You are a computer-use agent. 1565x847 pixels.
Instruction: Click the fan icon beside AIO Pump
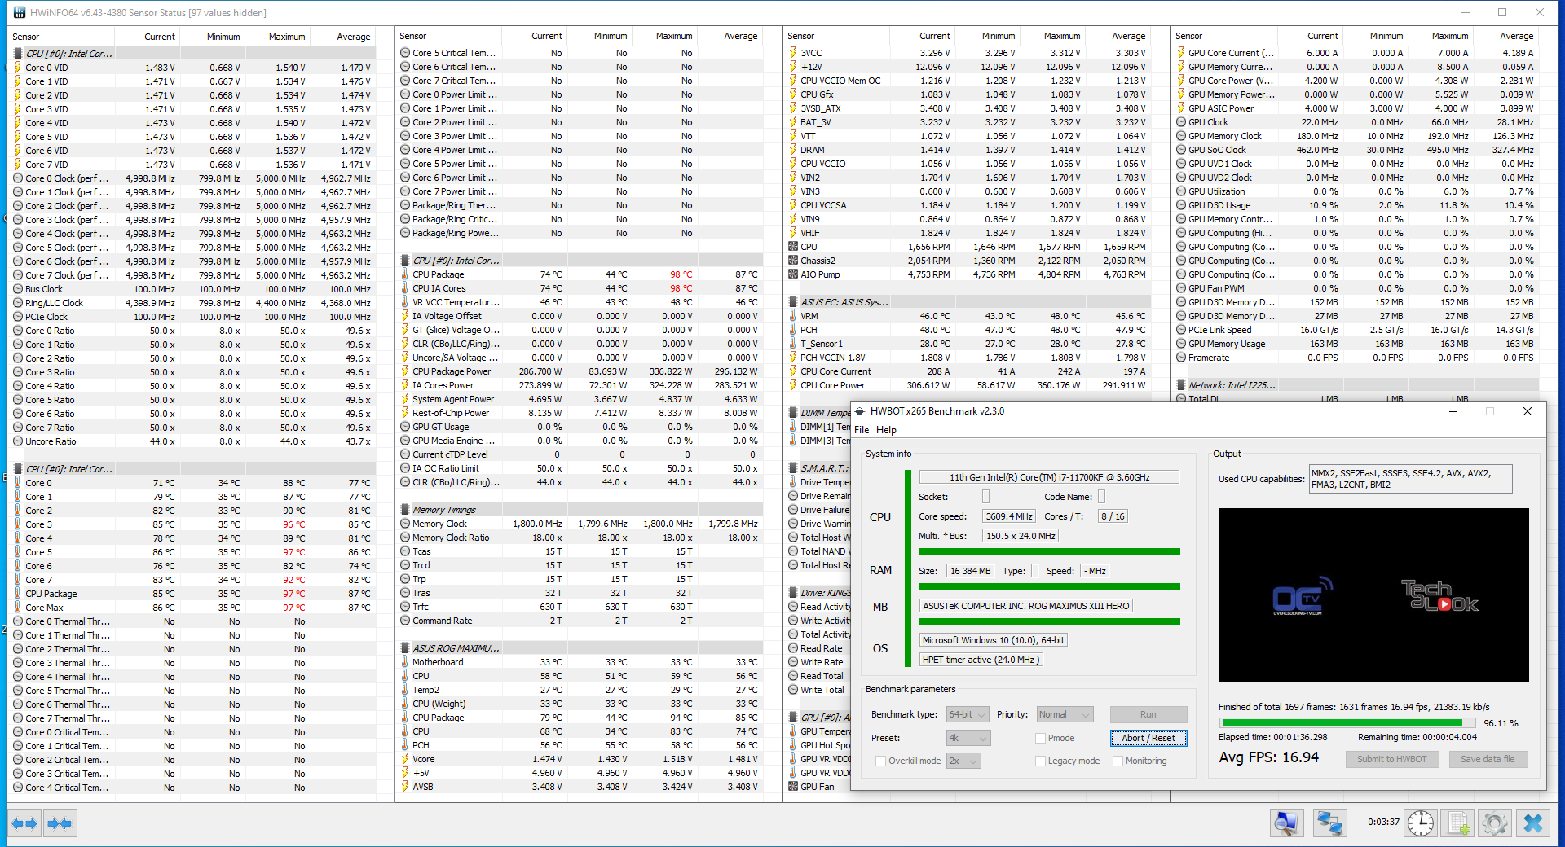(x=793, y=274)
